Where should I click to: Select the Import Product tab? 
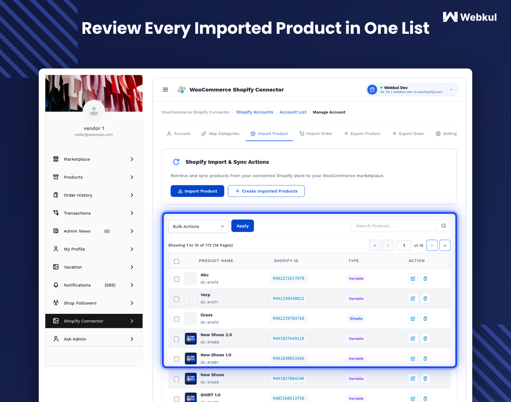click(269, 133)
